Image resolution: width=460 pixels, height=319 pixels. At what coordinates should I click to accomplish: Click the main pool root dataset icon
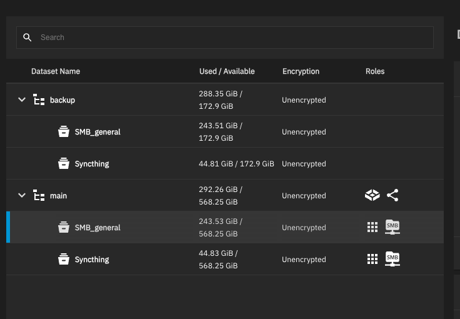pos(39,195)
